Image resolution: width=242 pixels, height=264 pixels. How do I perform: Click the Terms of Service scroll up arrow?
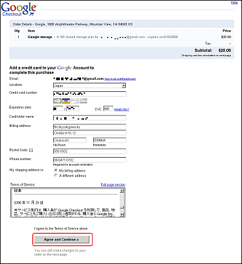pos(122,190)
